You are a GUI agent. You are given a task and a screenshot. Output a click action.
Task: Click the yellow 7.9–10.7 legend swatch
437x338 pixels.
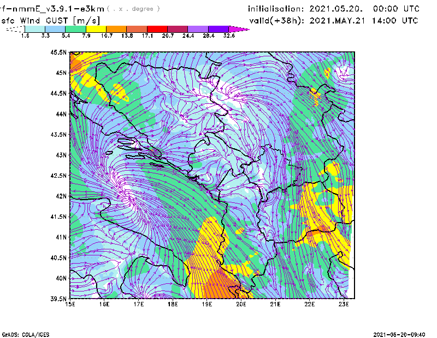(96, 29)
